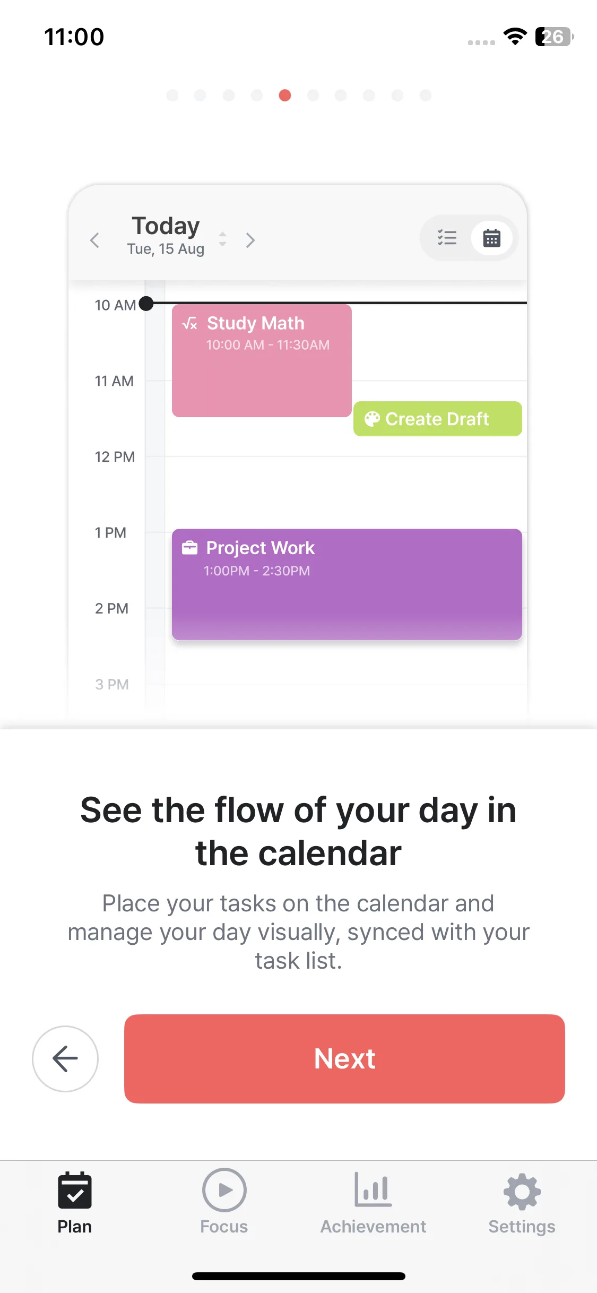The image size is (597, 1293).
Task: Go to previous day chevron
Action: [95, 240]
